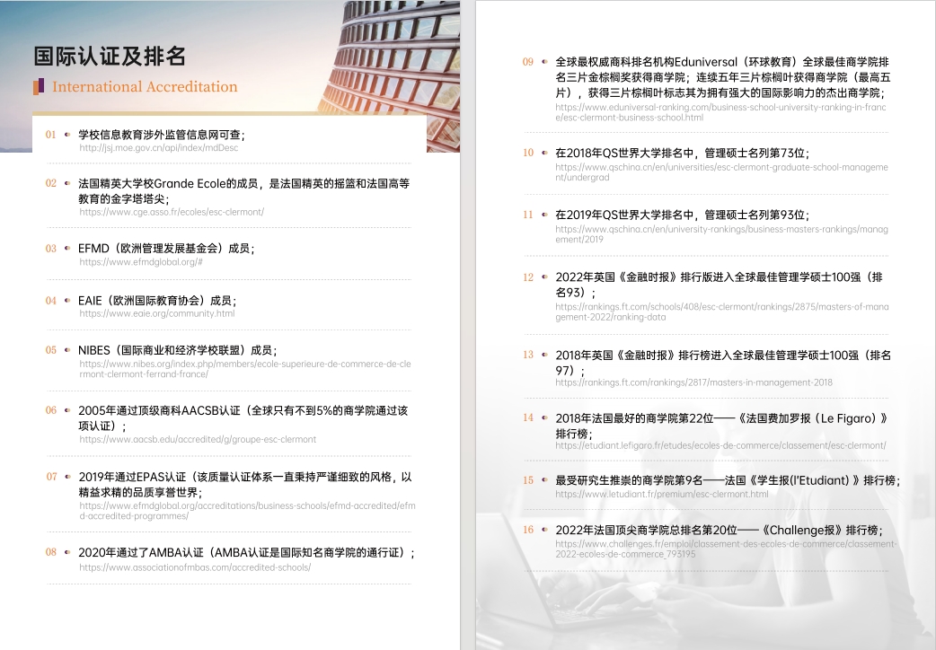Click the item number 16
The image size is (936, 650).
(x=527, y=530)
